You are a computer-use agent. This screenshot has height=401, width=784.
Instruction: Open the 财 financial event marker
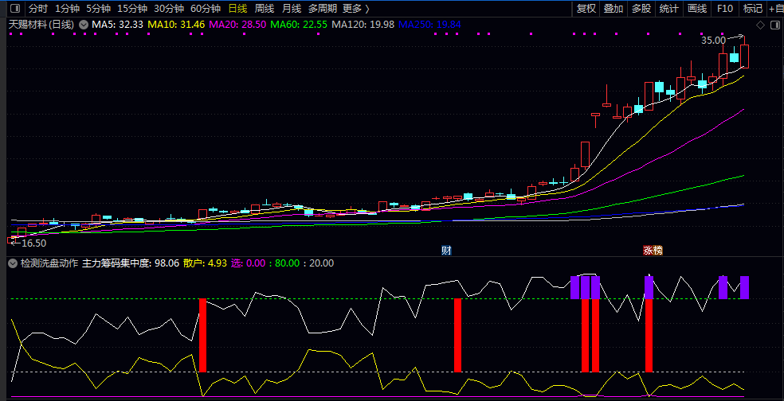coord(446,251)
